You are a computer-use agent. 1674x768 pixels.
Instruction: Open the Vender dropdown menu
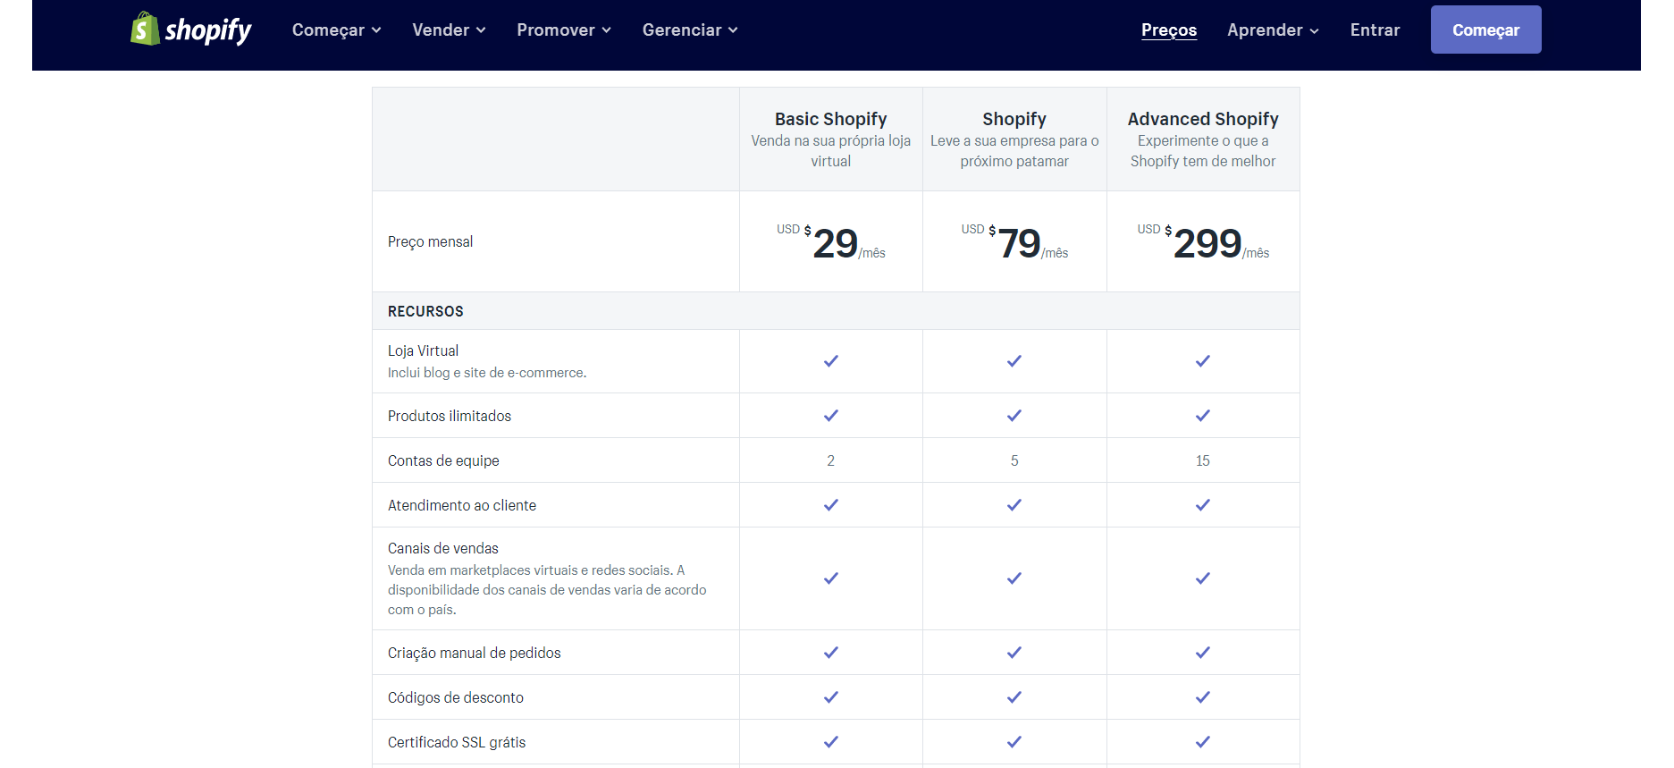click(449, 30)
